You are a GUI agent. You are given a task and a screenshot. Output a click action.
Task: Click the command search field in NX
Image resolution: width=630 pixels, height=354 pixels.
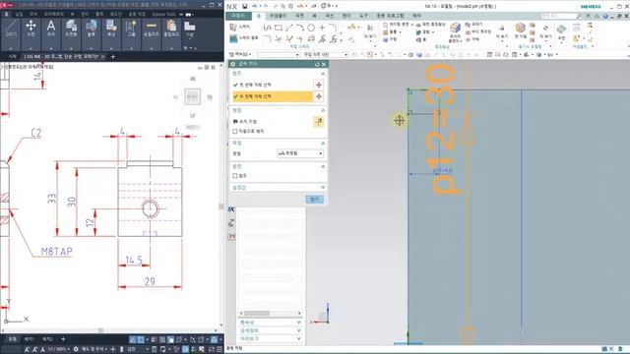[558, 16]
